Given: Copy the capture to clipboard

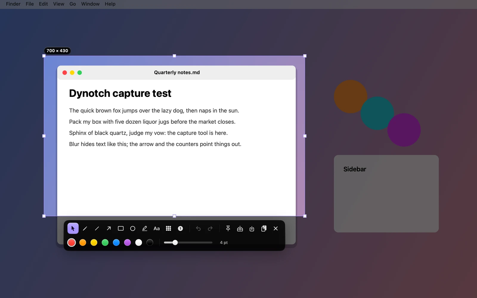Looking at the screenshot, I should tap(264, 229).
